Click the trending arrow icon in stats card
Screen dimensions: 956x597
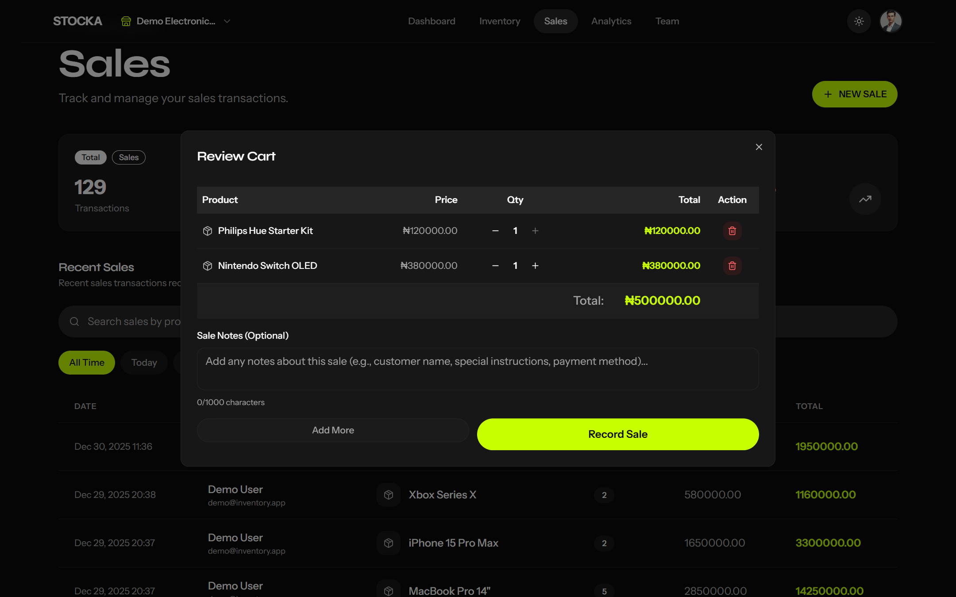click(x=865, y=199)
